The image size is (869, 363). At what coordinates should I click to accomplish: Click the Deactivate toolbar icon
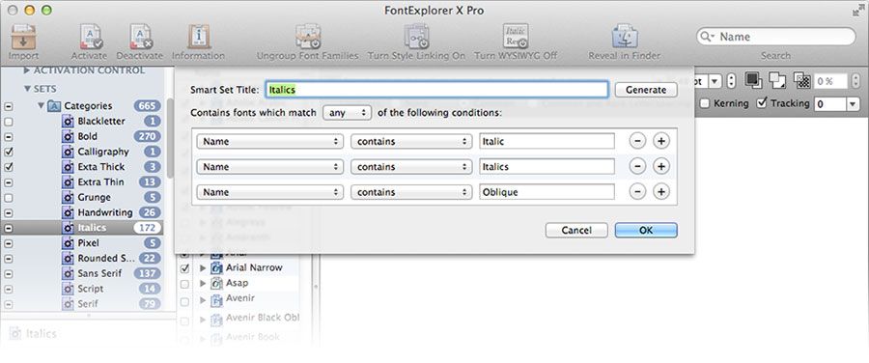click(x=139, y=37)
